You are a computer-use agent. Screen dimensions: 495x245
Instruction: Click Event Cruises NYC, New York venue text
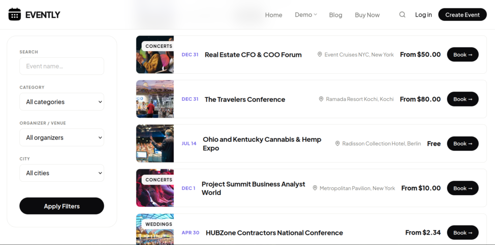coord(359,54)
